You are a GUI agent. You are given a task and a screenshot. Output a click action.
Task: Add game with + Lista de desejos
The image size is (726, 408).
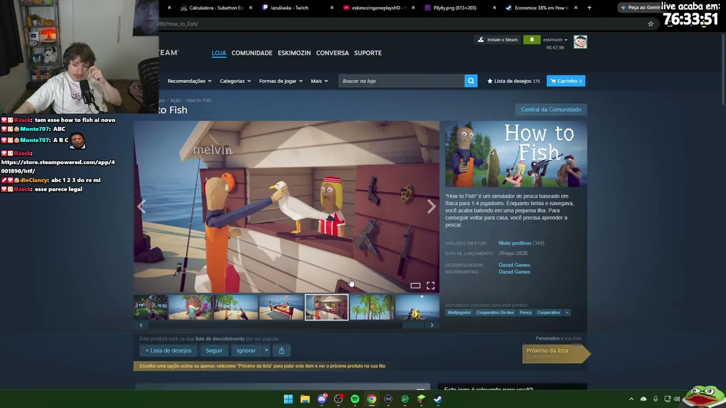pos(168,351)
